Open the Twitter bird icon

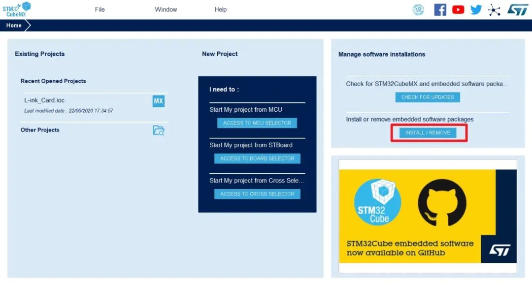(476, 9)
